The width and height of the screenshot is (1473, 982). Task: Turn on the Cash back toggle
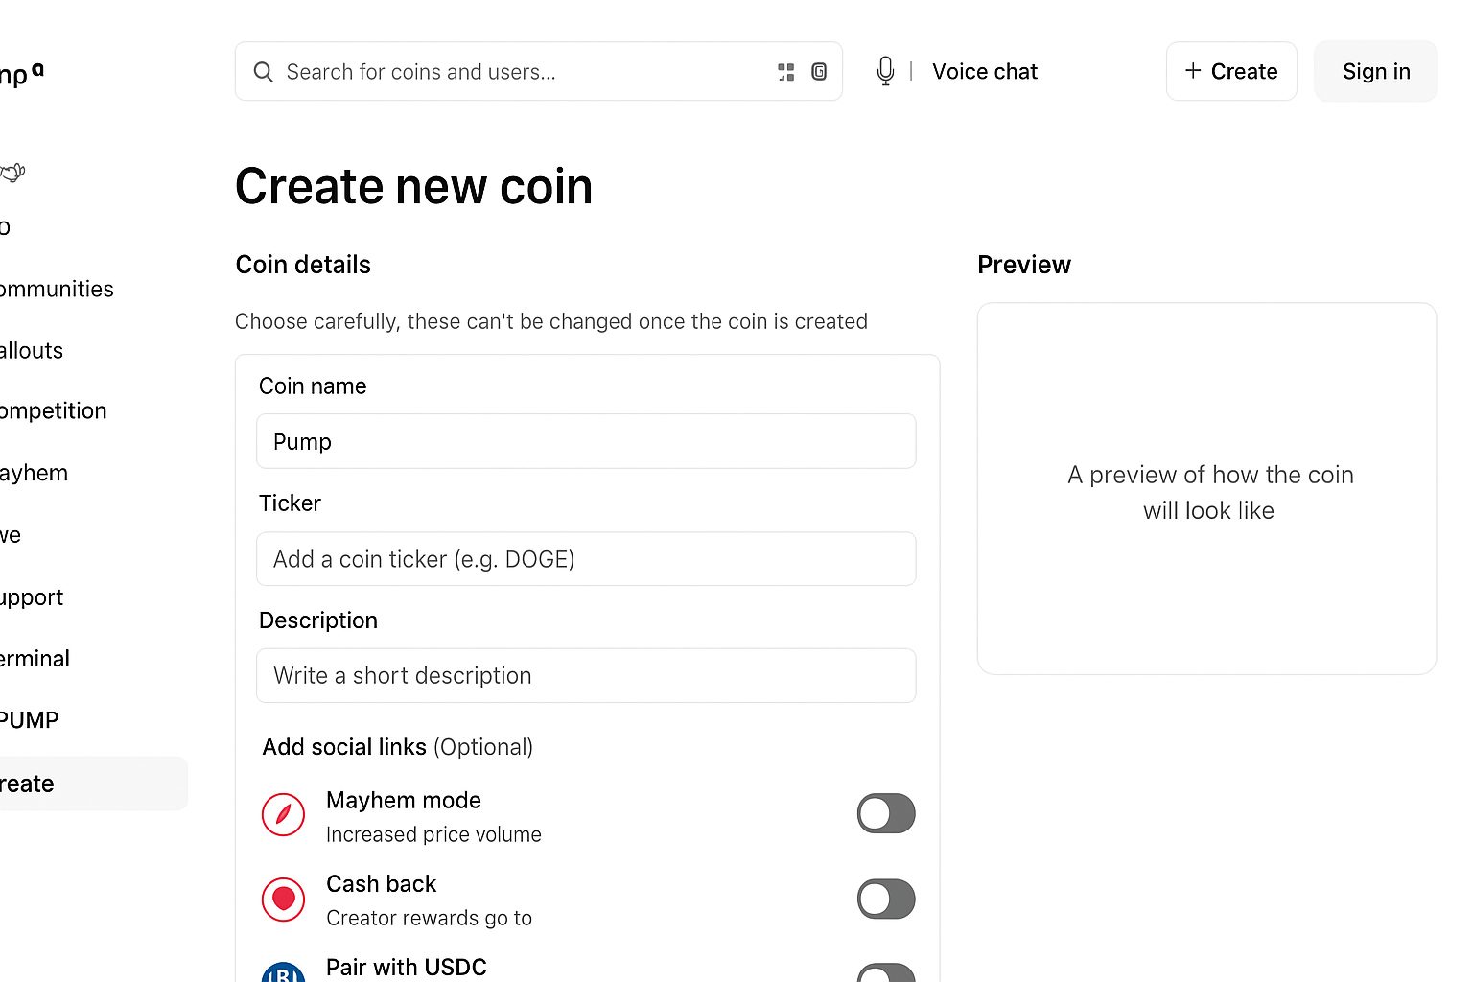point(886,900)
